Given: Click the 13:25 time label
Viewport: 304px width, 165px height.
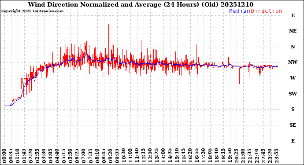Looking at the screenshot, I should pyautogui.click(x=157, y=156).
